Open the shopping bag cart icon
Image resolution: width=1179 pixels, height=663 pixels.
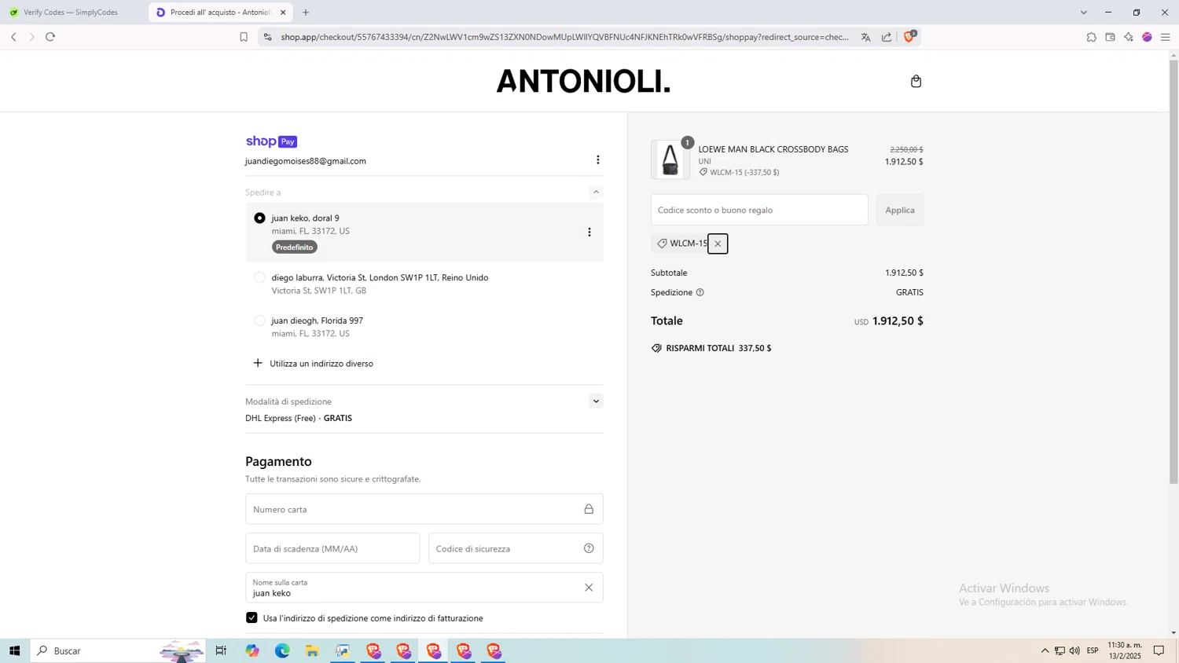tap(916, 81)
